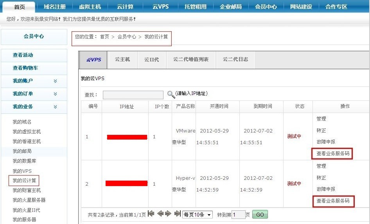Collapse 我的业务 sidebar section
Screen dimensions: 370x224
click(x=55, y=107)
